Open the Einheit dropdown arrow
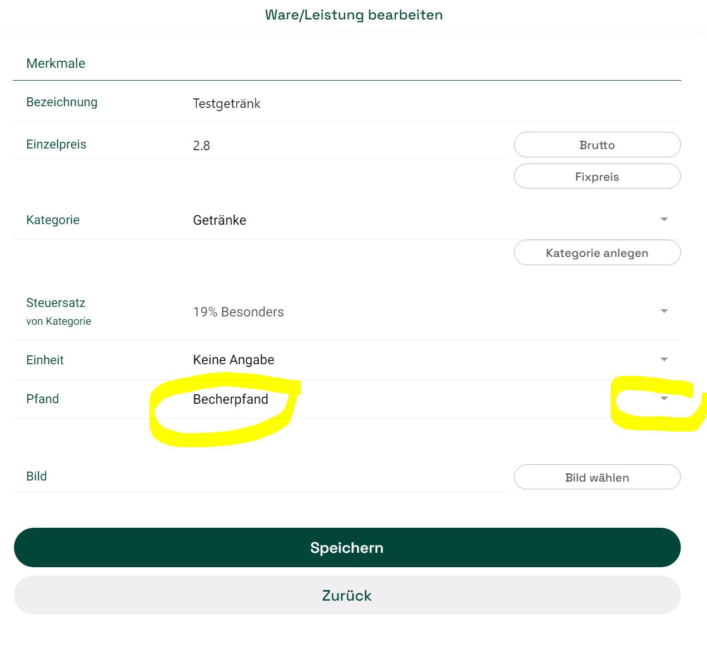 664,360
